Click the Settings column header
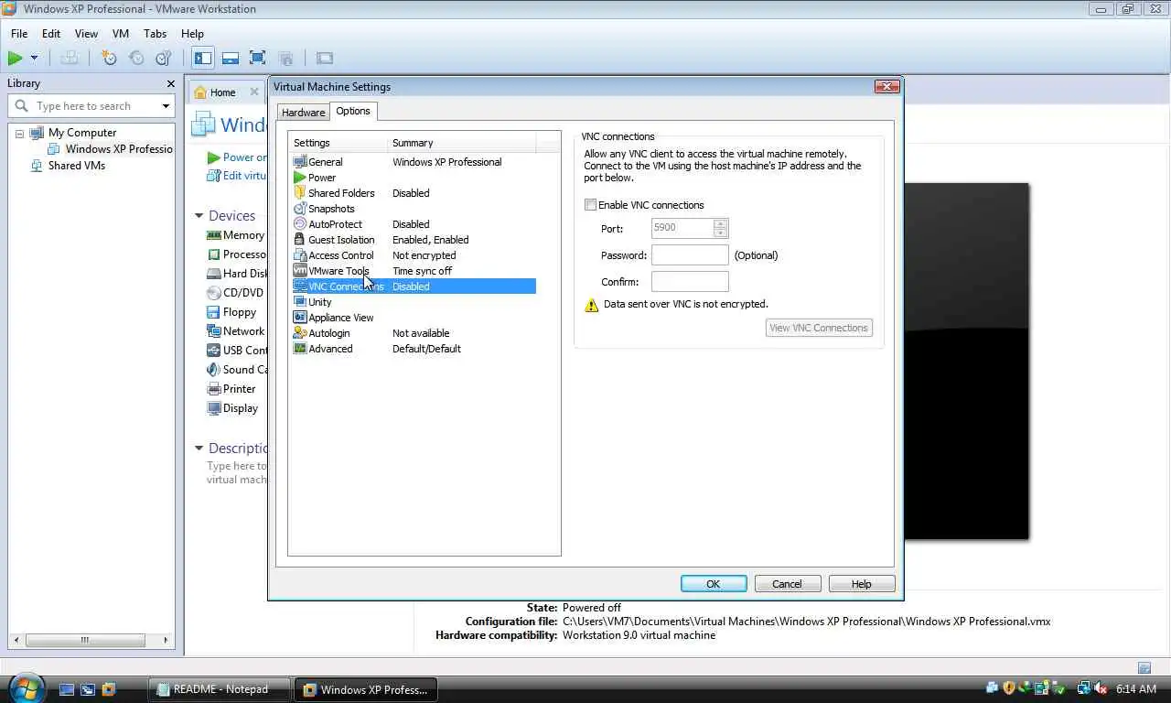Screen dimensions: 1171x703 338,143
